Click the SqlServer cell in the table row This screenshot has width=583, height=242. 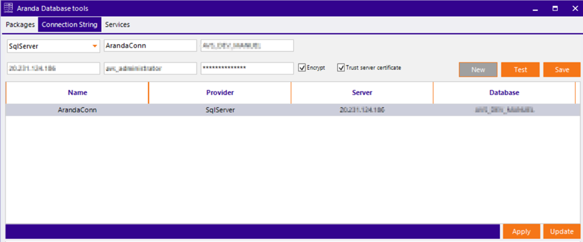click(220, 110)
